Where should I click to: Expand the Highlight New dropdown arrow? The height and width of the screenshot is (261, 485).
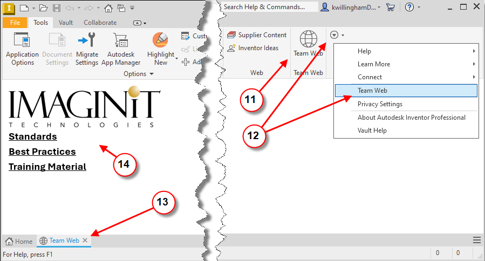(x=176, y=58)
